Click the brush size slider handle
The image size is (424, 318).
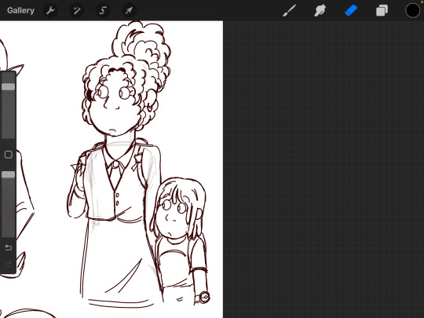point(9,87)
